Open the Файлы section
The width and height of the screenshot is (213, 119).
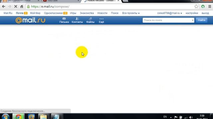pyautogui.click(x=90, y=20)
